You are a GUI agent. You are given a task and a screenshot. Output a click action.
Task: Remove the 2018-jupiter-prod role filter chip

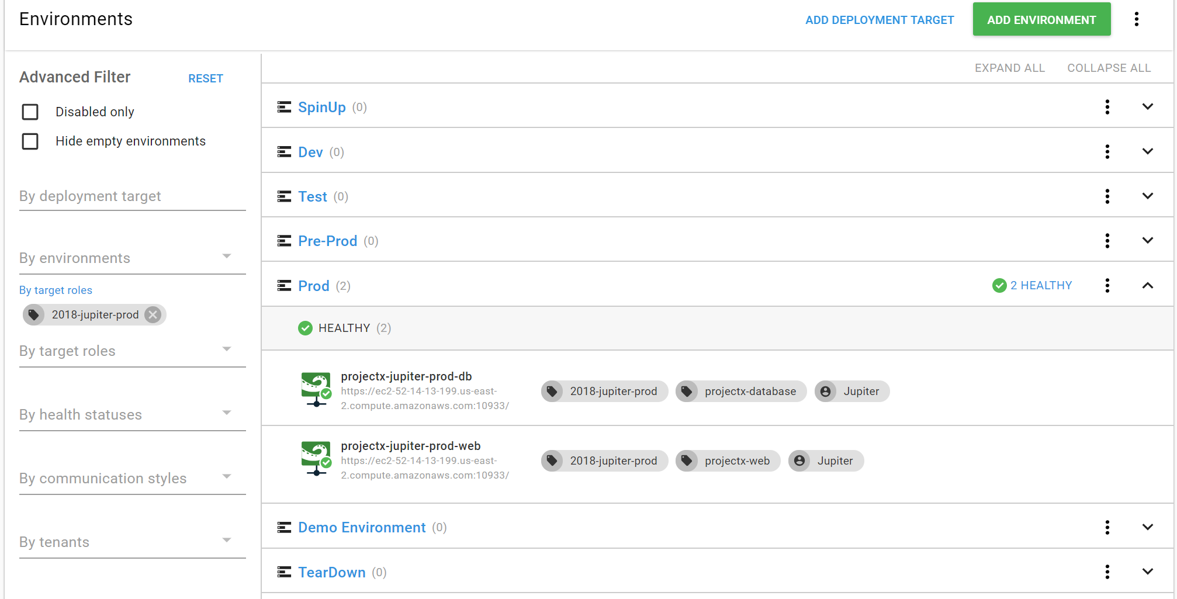pyautogui.click(x=153, y=315)
